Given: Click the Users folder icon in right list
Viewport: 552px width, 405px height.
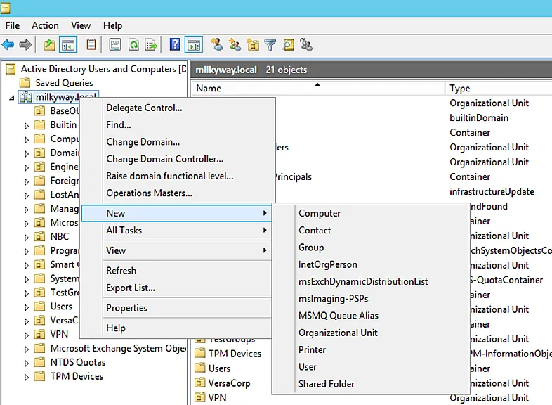Looking at the screenshot, I should (x=200, y=368).
